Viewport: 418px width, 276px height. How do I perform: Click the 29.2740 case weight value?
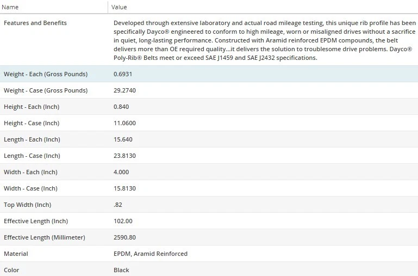124,90
